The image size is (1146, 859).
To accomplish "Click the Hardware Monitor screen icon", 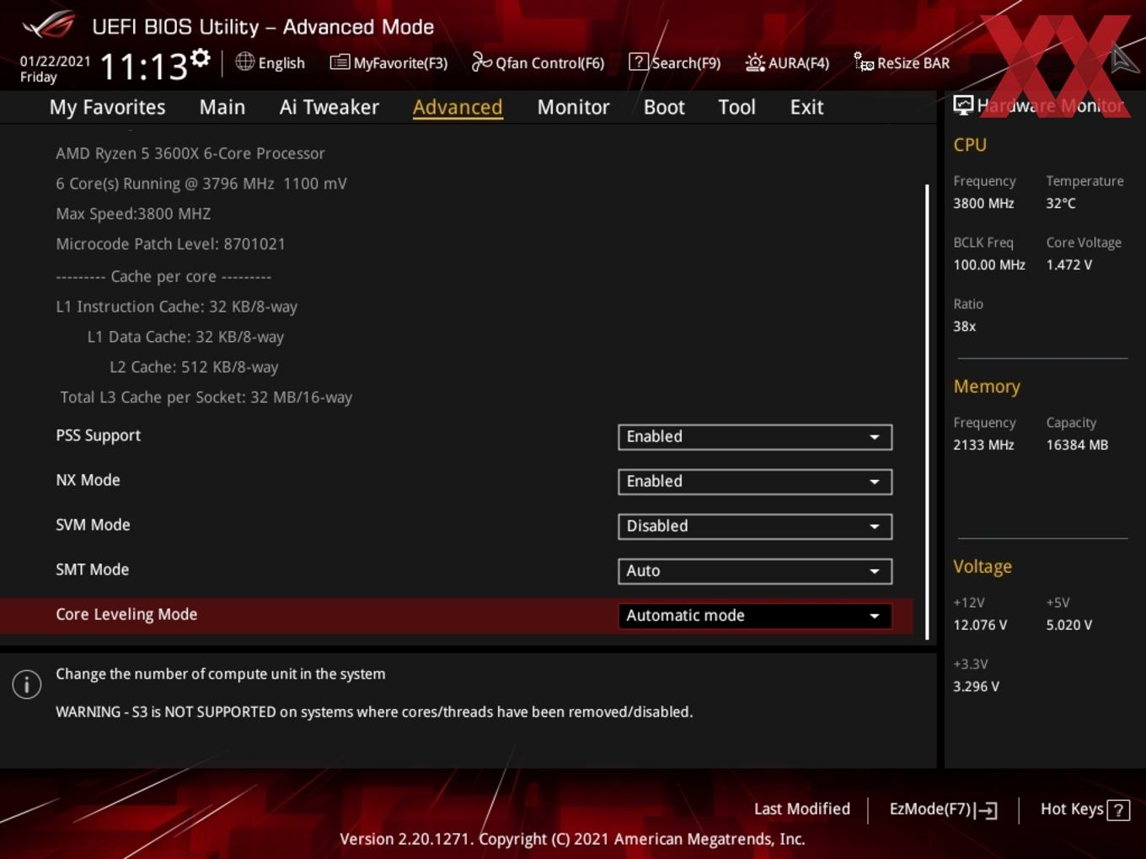I will point(963,105).
